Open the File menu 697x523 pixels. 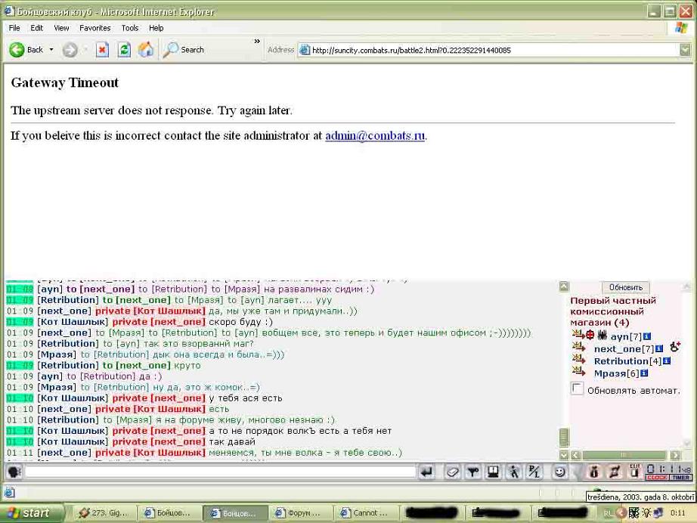click(14, 28)
